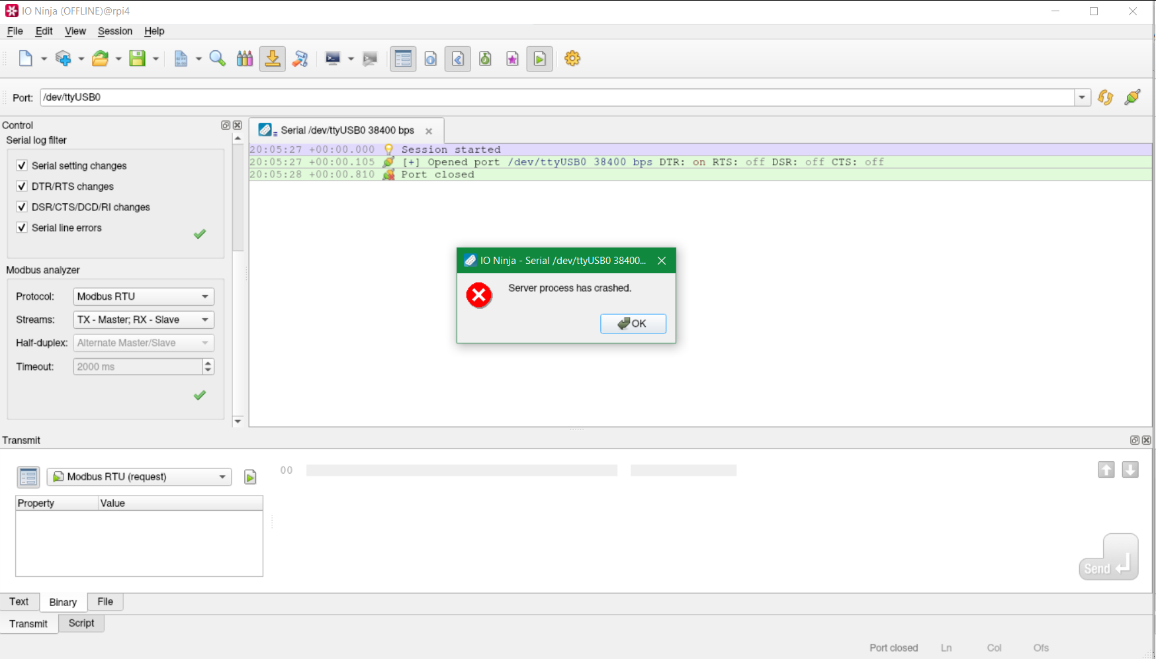Open the File menu
This screenshot has width=1156, height=659.
15,31
